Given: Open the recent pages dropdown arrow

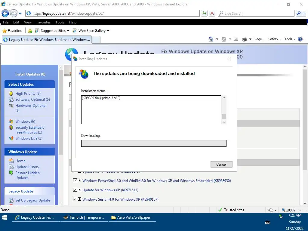Looking at the screenshot, I should 20,14.
